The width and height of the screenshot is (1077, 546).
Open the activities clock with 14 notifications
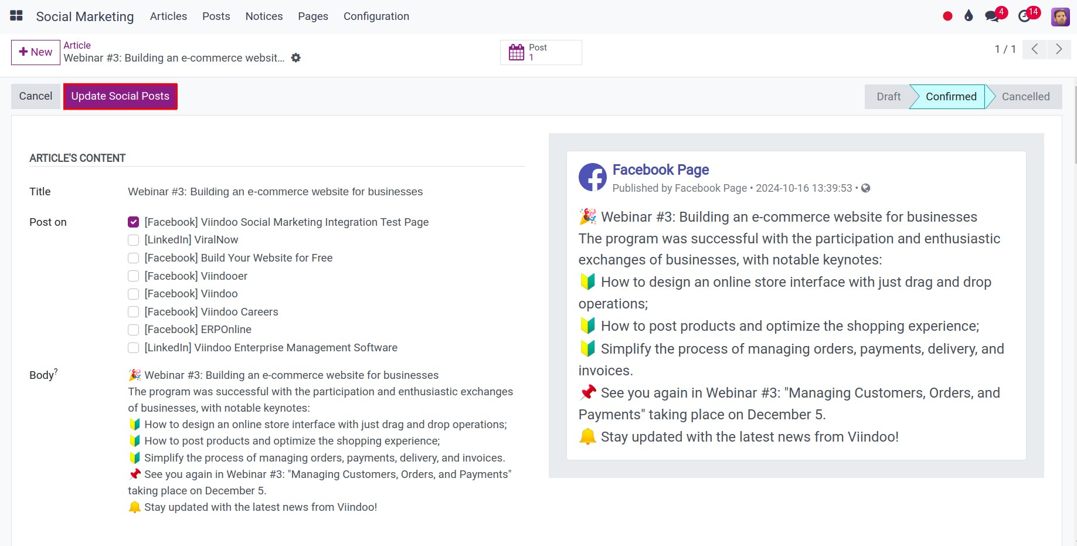pos(1025,16)
